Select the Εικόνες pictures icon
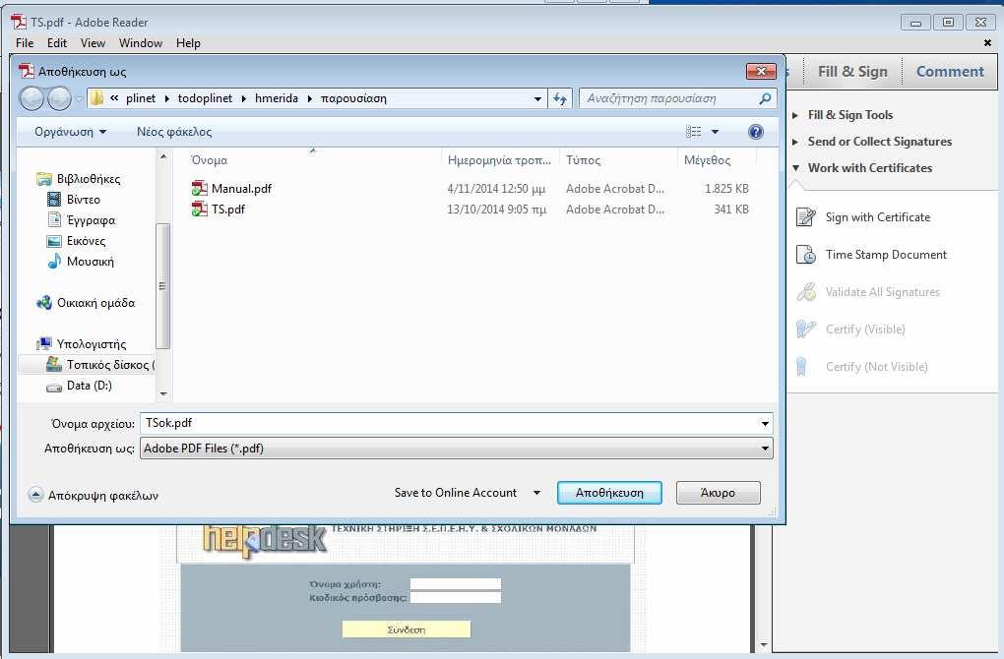Image resolution: width=1004 pixels, height=659 pixels. pyautogui.click(x=54, y=241)
